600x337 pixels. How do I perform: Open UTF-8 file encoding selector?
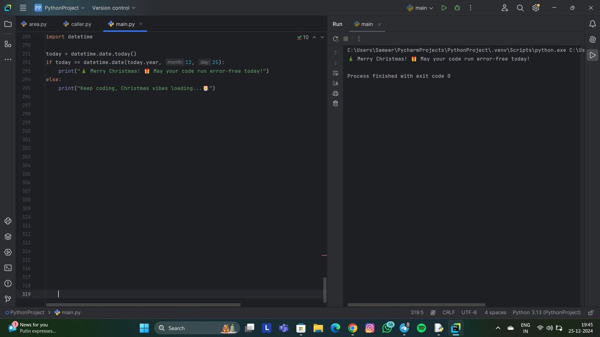point(469,313)
